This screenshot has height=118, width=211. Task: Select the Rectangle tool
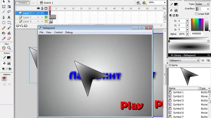click(x=9, y=23)
